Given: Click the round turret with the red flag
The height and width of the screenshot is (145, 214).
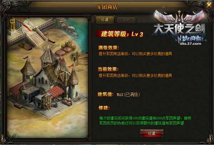Looking at the screenshot, I should click(x=28, y=69).
